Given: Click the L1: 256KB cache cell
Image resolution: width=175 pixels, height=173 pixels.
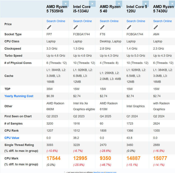Looking at the screenshot, I should [x=110, y=76].
